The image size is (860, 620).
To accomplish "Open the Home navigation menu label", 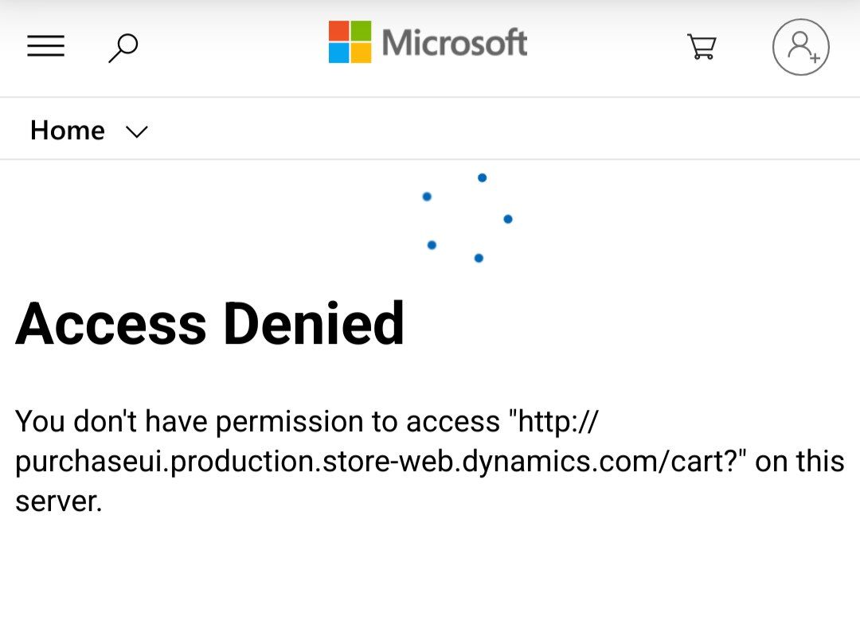I will [68, 131].
